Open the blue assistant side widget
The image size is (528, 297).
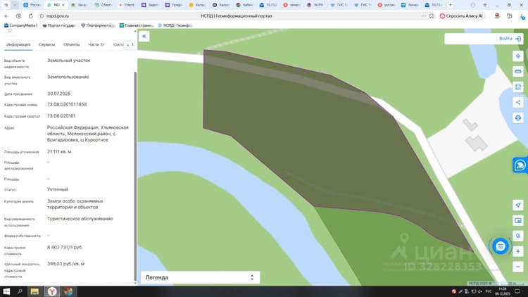click(520, 165)
